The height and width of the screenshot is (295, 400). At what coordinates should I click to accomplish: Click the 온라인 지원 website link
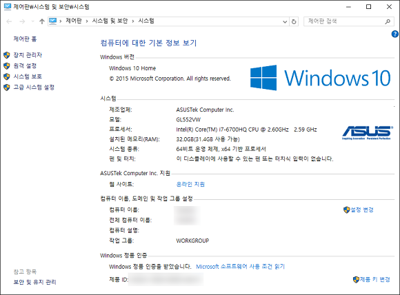click(190, 184)
